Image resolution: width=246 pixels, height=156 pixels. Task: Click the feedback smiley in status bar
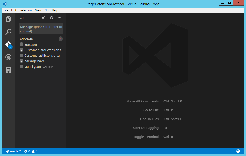point(238,151)
